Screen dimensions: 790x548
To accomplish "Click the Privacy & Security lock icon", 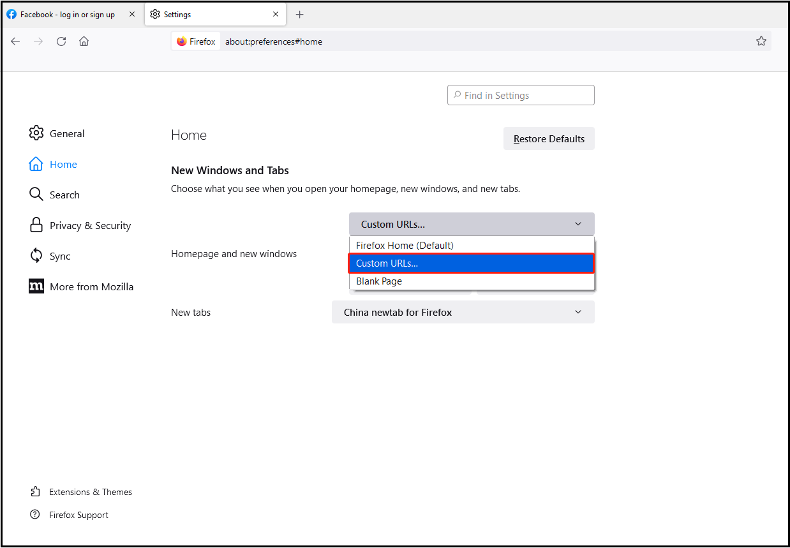I will pos(36,225).
